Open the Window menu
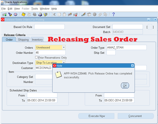The height and width of the screenshot is (124, 158). tap(45, 9)
